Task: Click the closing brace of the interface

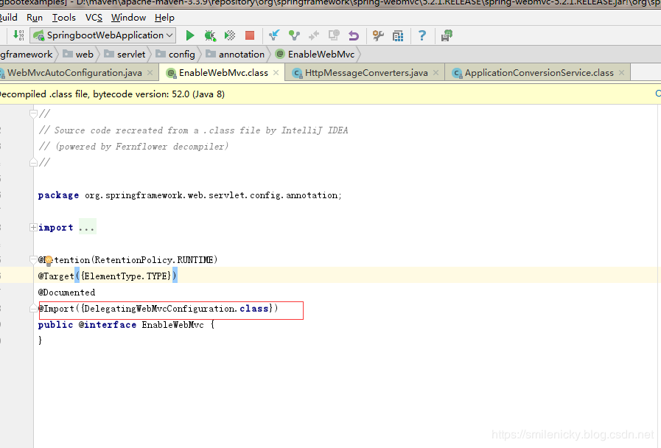Action: [x=40, y=340]
